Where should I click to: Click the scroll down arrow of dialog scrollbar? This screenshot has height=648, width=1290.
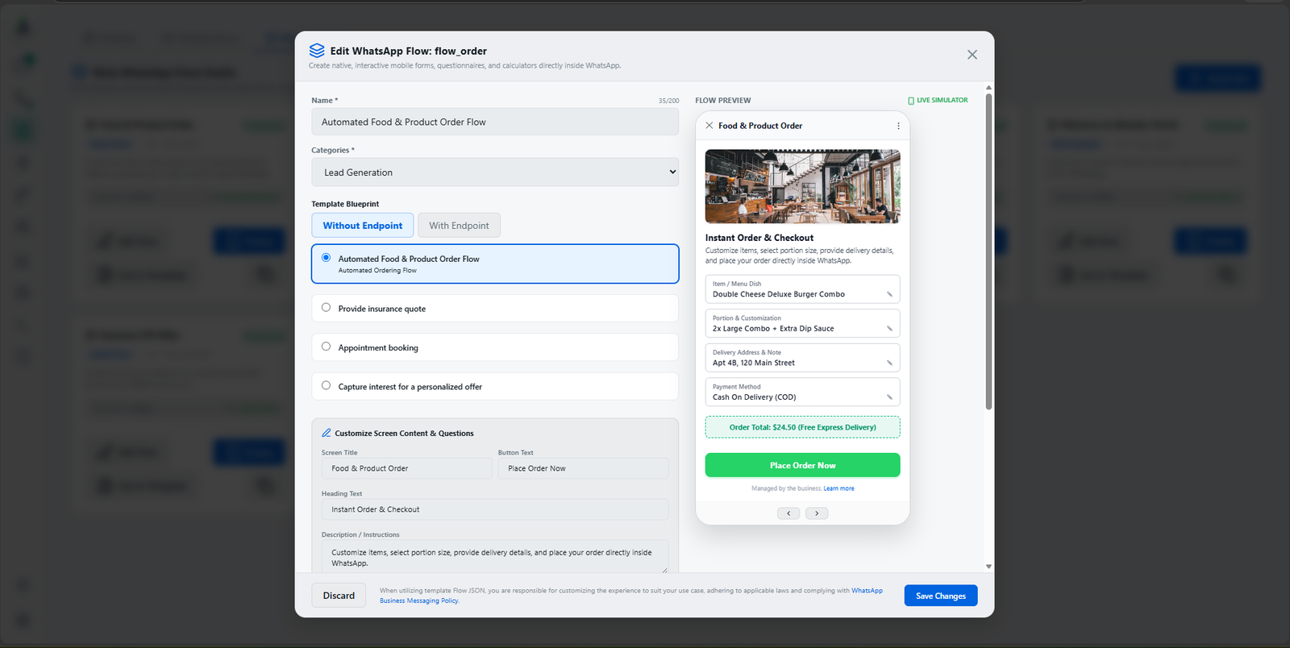coord(988,567)
